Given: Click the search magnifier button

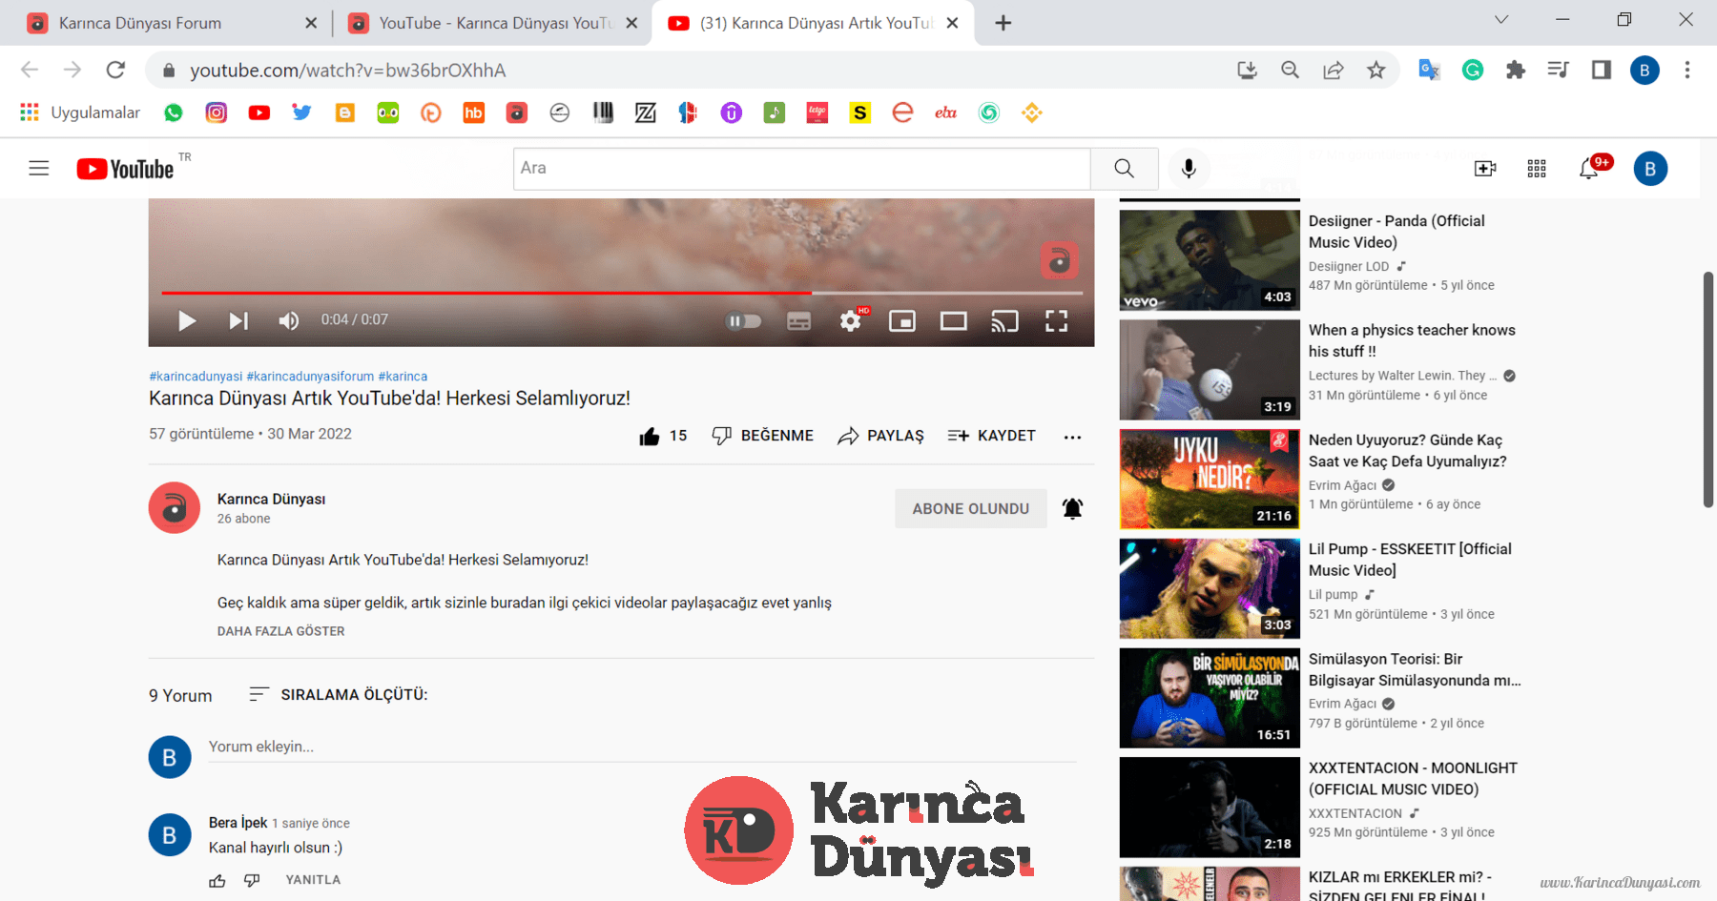Looking at the screenshot, I should point(1125,169).
